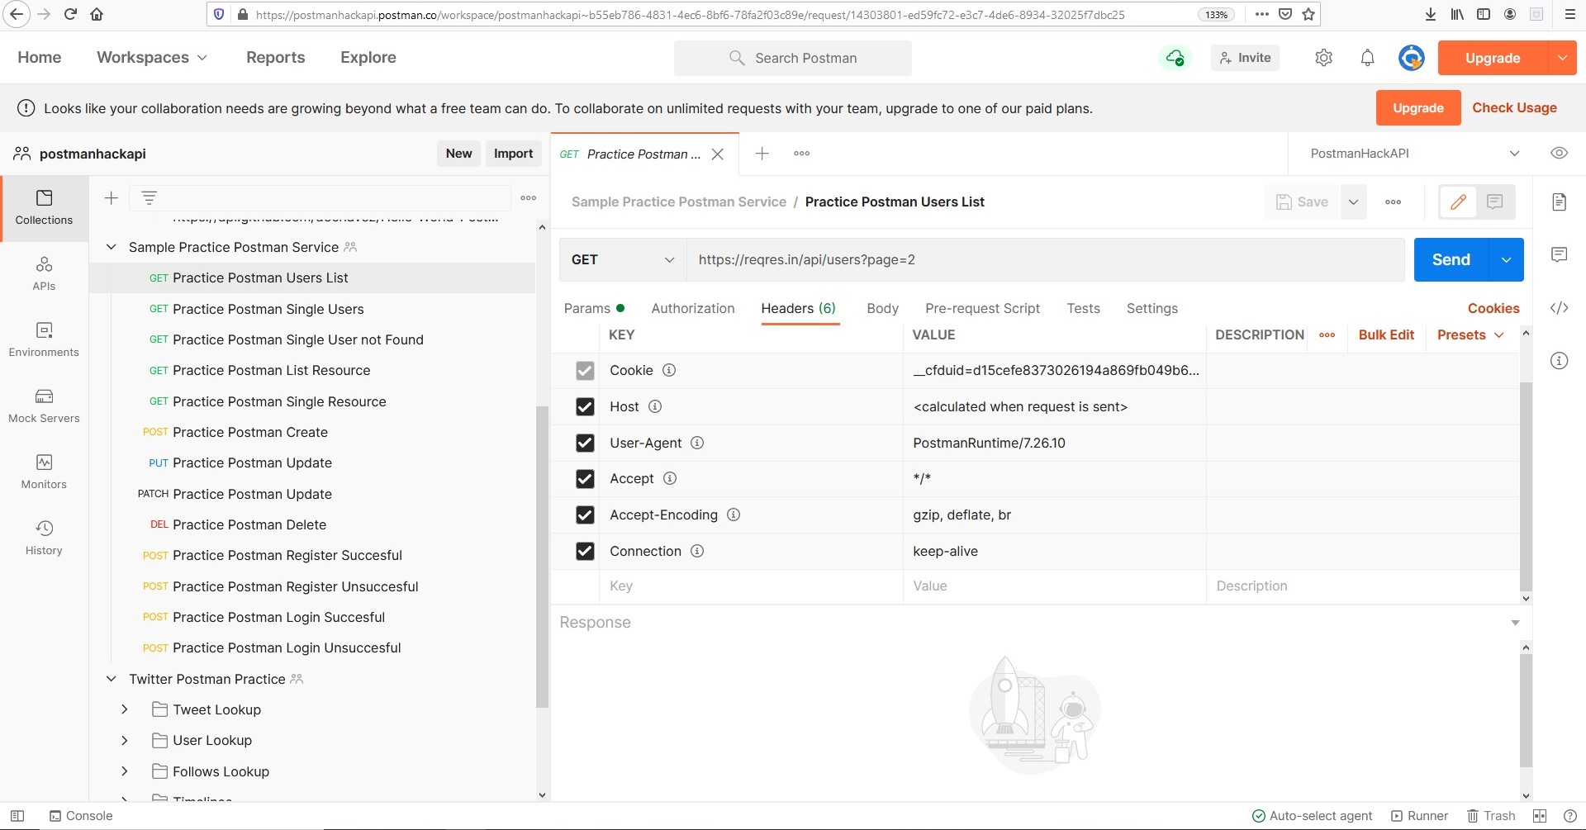The height and width of the screenshot is (830, 1586).
Task: Open the Save options dropdown arrow
Action: [x=1353, y=202]
